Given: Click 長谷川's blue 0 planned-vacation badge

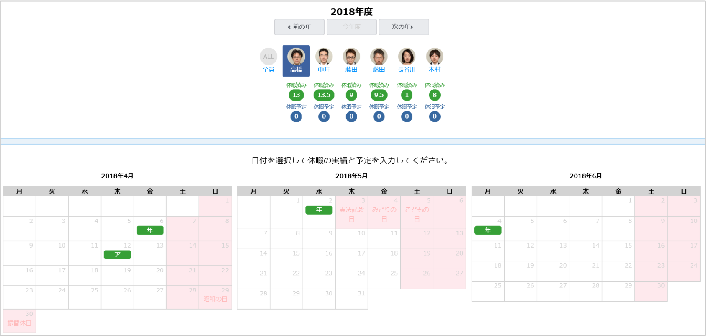Looking at the screenshot, I should click(x=407, y=116).
